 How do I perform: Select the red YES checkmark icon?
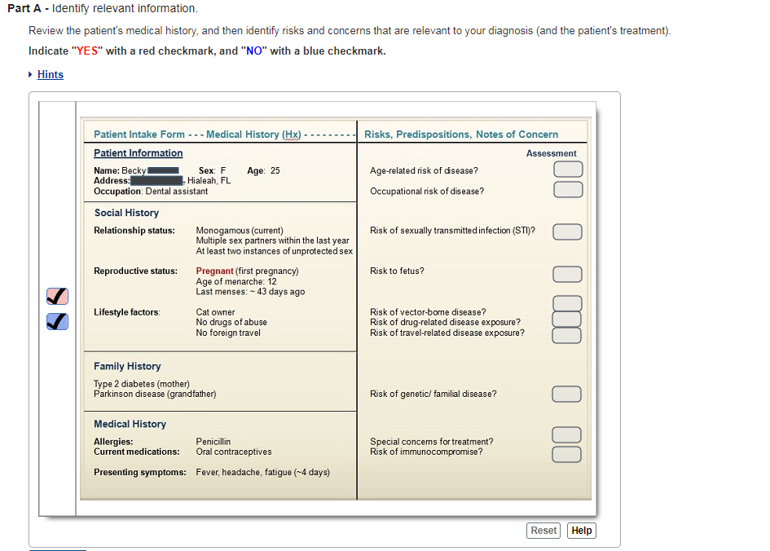click(56, 296)
